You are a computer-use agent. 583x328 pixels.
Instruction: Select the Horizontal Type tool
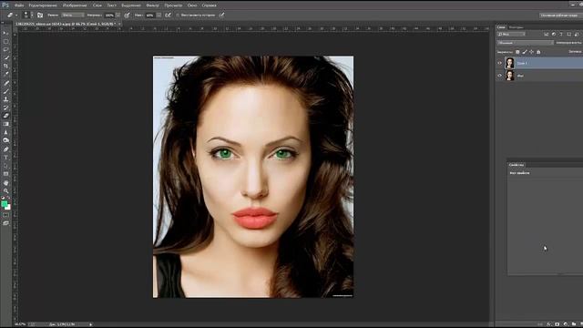pos(6,158)
